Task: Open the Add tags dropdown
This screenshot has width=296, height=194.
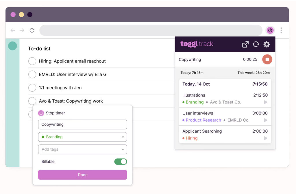Action: (x=82, y=149)
